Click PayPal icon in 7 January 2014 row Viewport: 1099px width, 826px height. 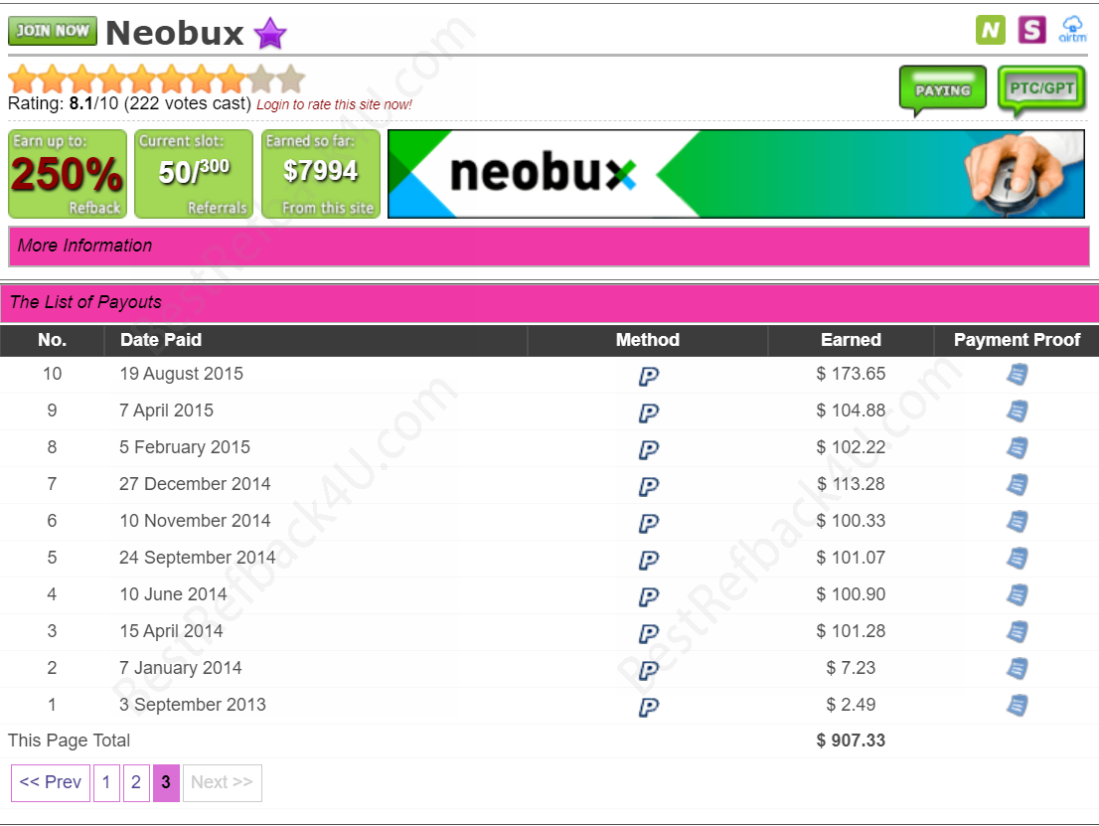coord(648,671)
